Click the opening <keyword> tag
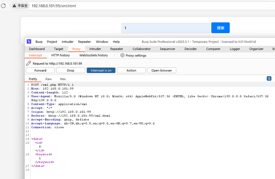Viewport: 275px width, 179px height. [44, 154]
